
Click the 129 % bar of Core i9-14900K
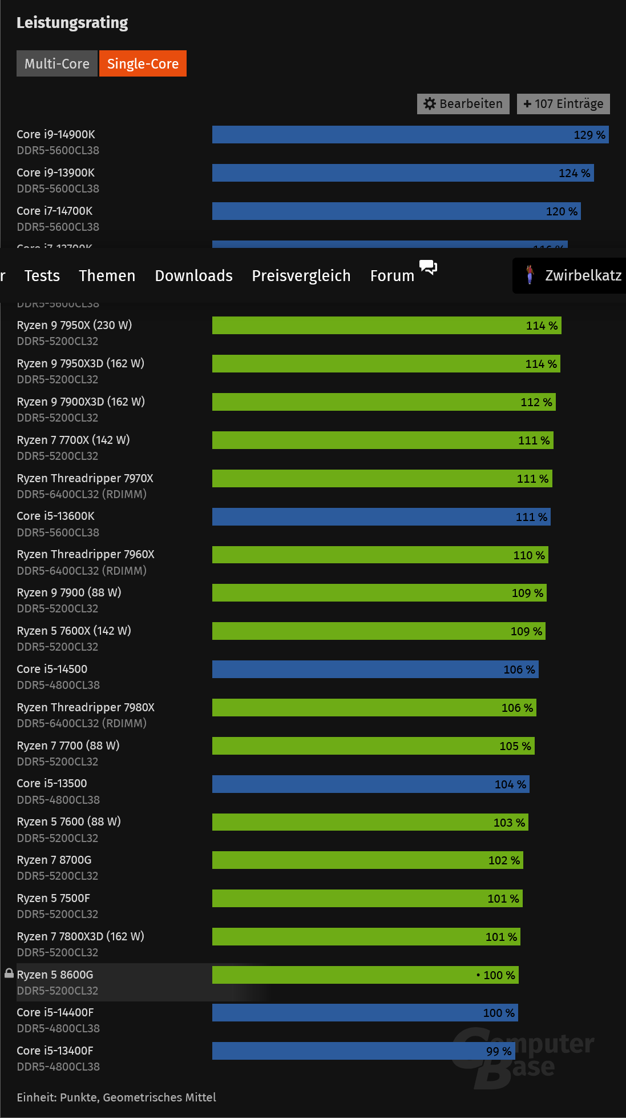click(x=410, y=135)
